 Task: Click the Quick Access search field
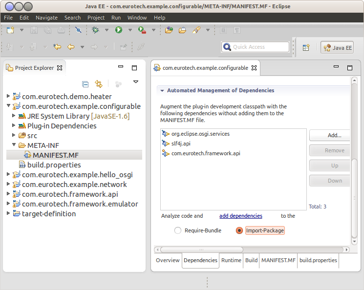[x=255, y=47]
